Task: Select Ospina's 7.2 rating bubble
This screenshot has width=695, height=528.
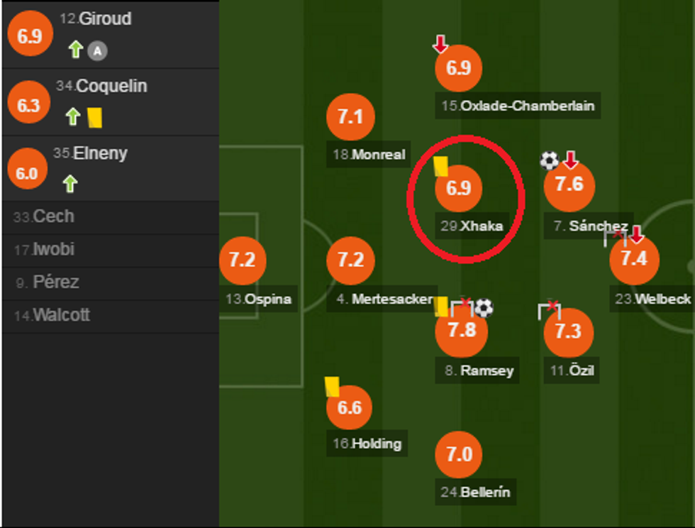Action: point(243,260)
